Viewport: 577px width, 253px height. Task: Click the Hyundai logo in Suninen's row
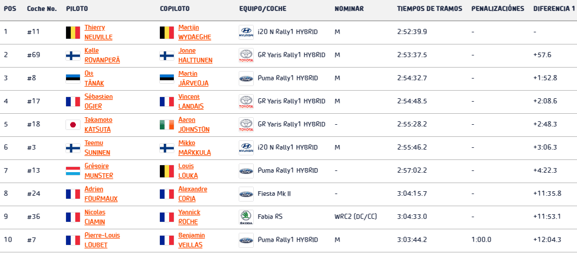pyautogui.click(x=246, y=148)
